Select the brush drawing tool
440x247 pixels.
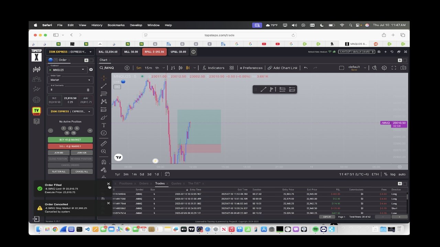(x=104, y=117)
